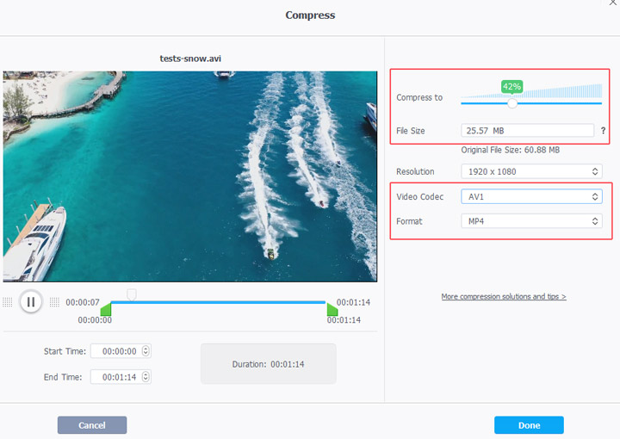Select the green trim start marker
Image resolution: width=620 pixels, height=439 pixels.
pyautogui.click(x=106, y=309)
